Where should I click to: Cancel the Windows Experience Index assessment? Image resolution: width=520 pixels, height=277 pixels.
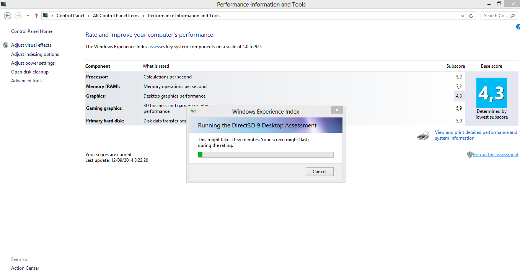[319, 171]
